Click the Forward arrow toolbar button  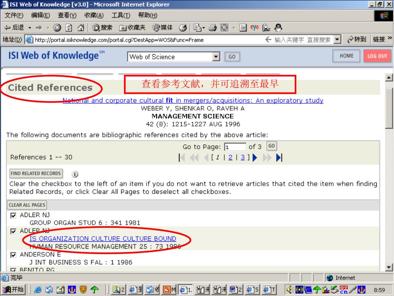click(x=39, y=27)
